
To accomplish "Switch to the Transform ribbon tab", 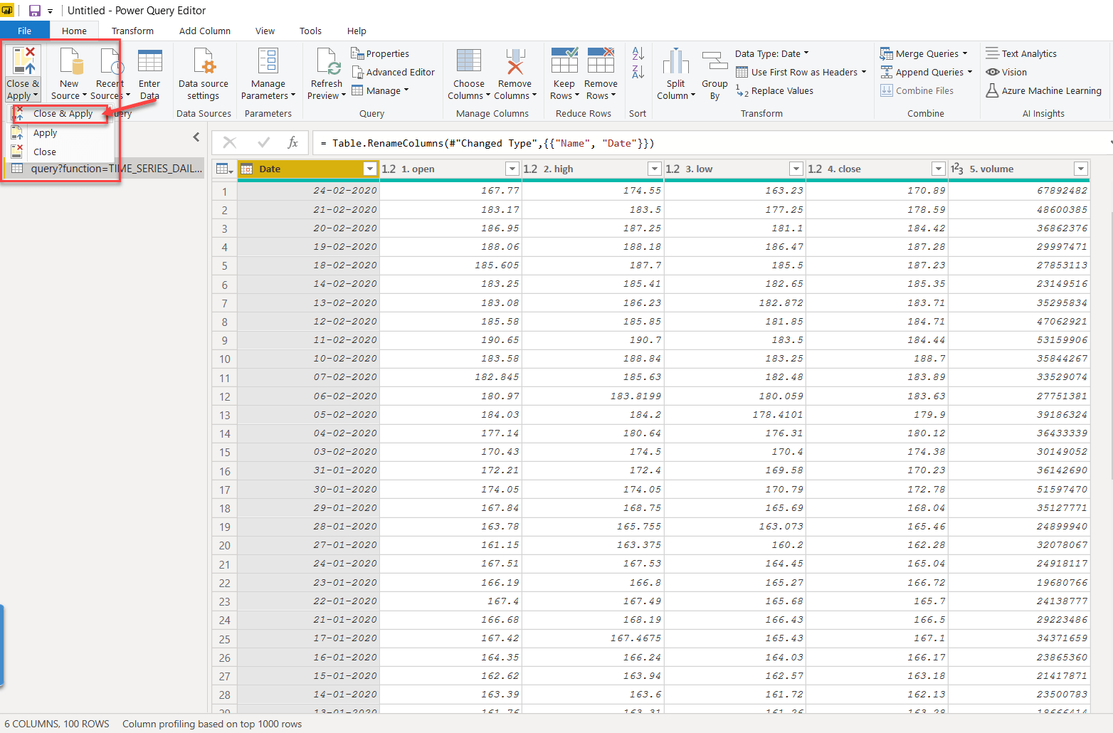I will [132, 31].
